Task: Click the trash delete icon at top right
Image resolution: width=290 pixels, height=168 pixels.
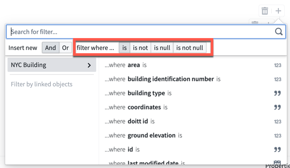Action: 265,11
